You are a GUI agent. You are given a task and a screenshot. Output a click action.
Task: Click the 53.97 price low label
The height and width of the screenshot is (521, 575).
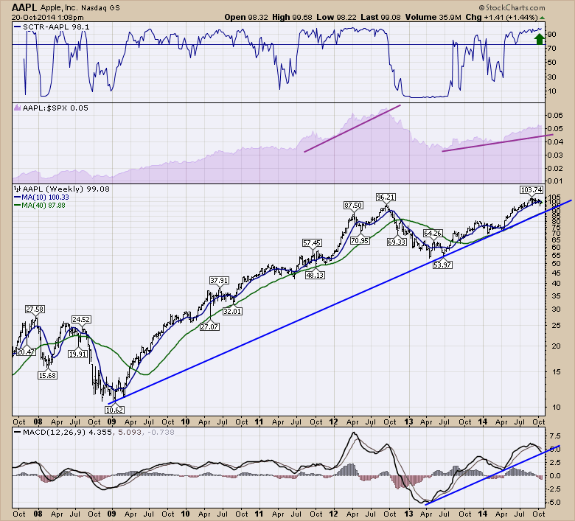[442, 265]
